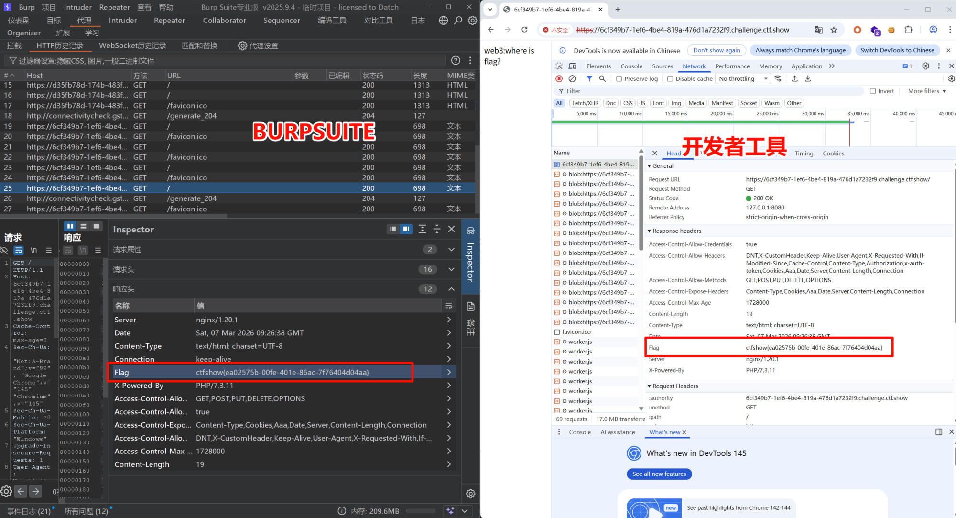Click See all new features button

(x=659, y=474)
